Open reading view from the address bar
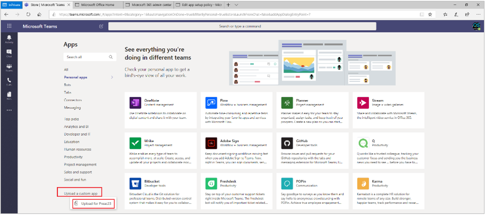Screen dimensions: 486x216 422,14
